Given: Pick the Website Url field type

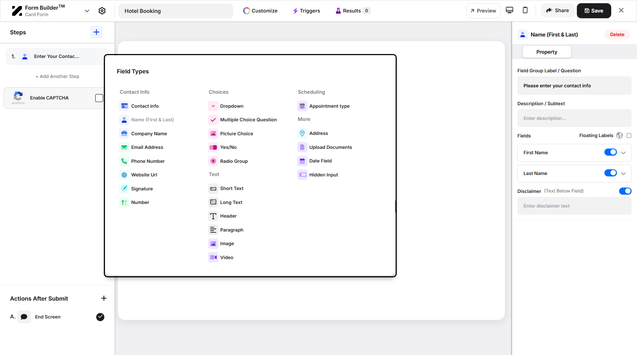Looking at the screenshot, I should [x=139, y=175].
